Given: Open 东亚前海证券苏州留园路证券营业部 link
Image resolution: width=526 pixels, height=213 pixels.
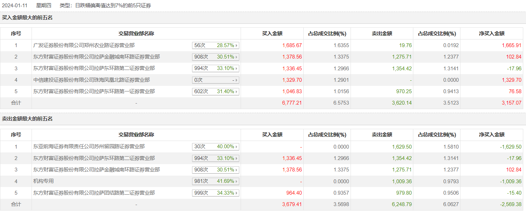Looking at the screenshot, I should 89,147.
